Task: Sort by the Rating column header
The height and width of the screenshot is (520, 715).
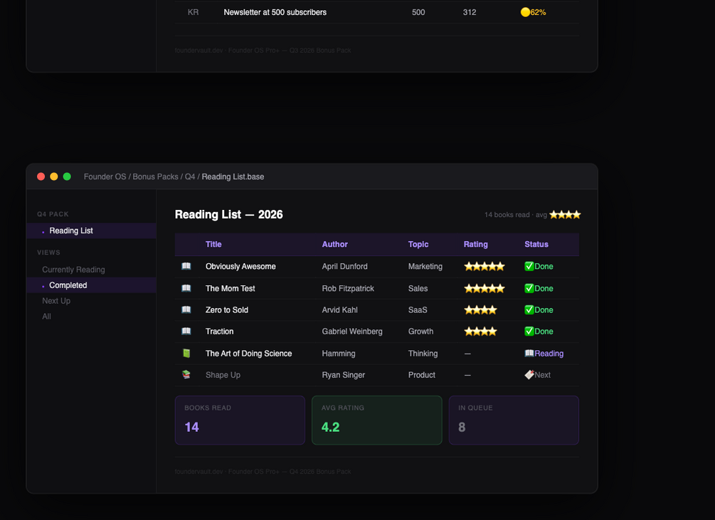Action: tap(476, 244)
